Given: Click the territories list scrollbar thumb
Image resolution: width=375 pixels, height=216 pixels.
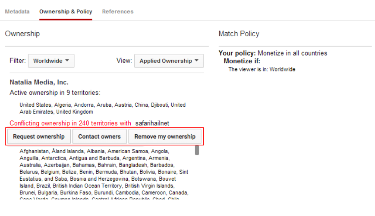Looking at the screenshot, I should (197, 150).
